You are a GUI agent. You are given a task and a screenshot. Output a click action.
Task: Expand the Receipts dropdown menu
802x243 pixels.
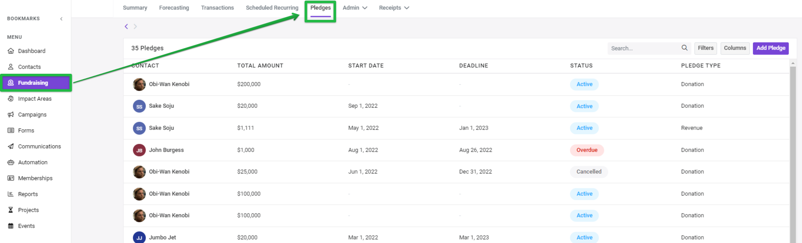[394, 8]
